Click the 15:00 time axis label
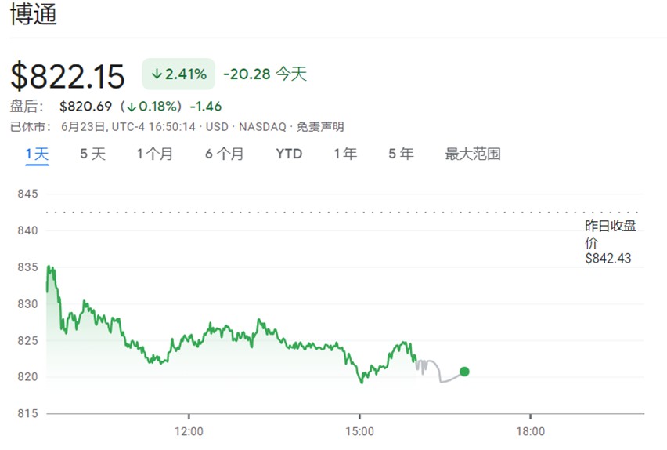667x450 pixels. pyautogui.click(x=359, y=430)
